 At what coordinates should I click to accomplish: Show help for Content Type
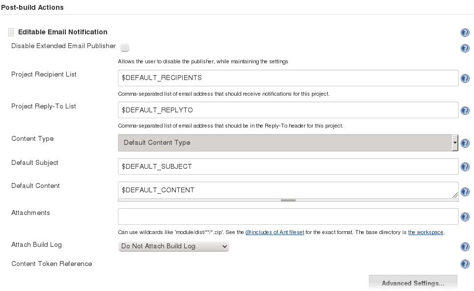tap(465, 143)
